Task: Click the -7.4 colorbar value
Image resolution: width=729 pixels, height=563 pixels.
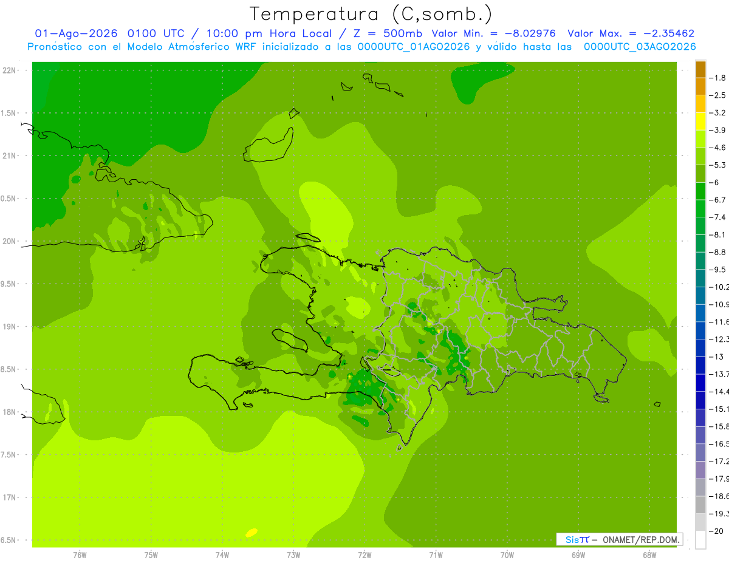Action: pyautogui.click(x=719, y=217)
